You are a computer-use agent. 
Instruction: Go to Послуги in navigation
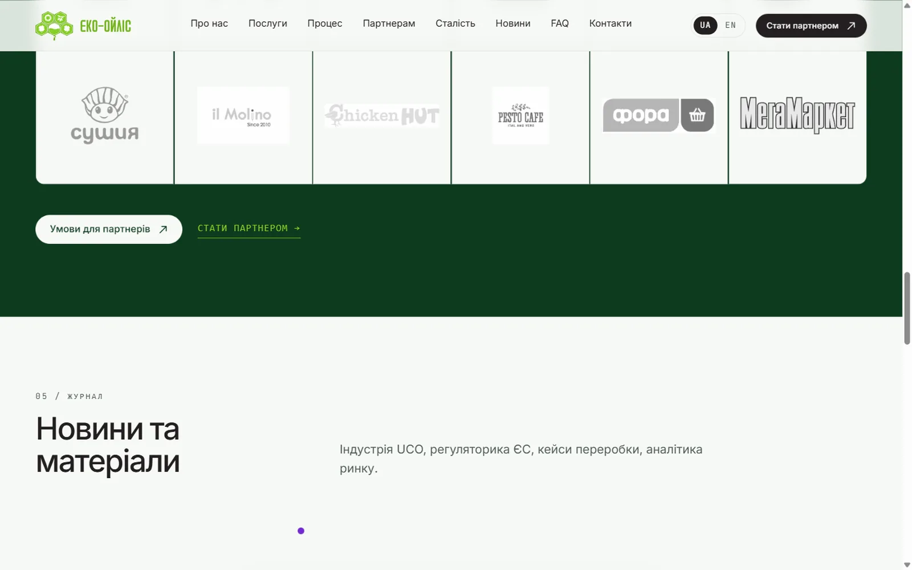(268, 23)
